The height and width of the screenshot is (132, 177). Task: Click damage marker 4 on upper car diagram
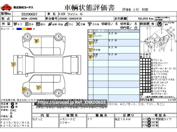(x=37, y=41)
